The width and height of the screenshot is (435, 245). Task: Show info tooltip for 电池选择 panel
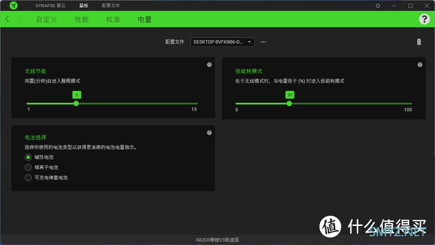209,133
